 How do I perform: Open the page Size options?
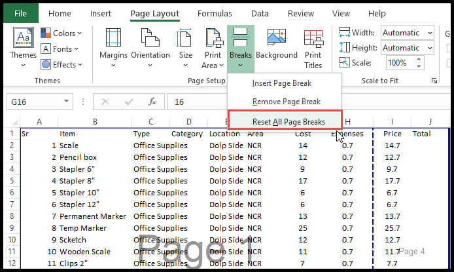coord(186,48)
